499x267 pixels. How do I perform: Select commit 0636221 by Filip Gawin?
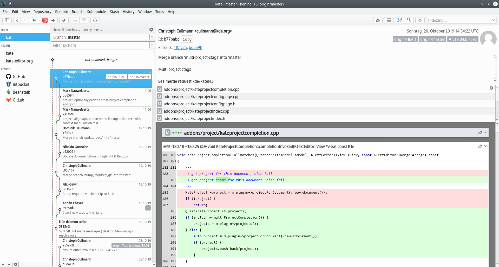[x=101, y=191]
